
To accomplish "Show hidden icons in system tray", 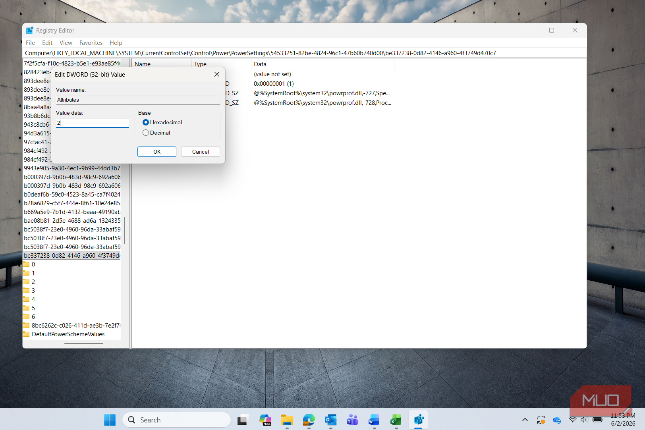I will [525, 420].
